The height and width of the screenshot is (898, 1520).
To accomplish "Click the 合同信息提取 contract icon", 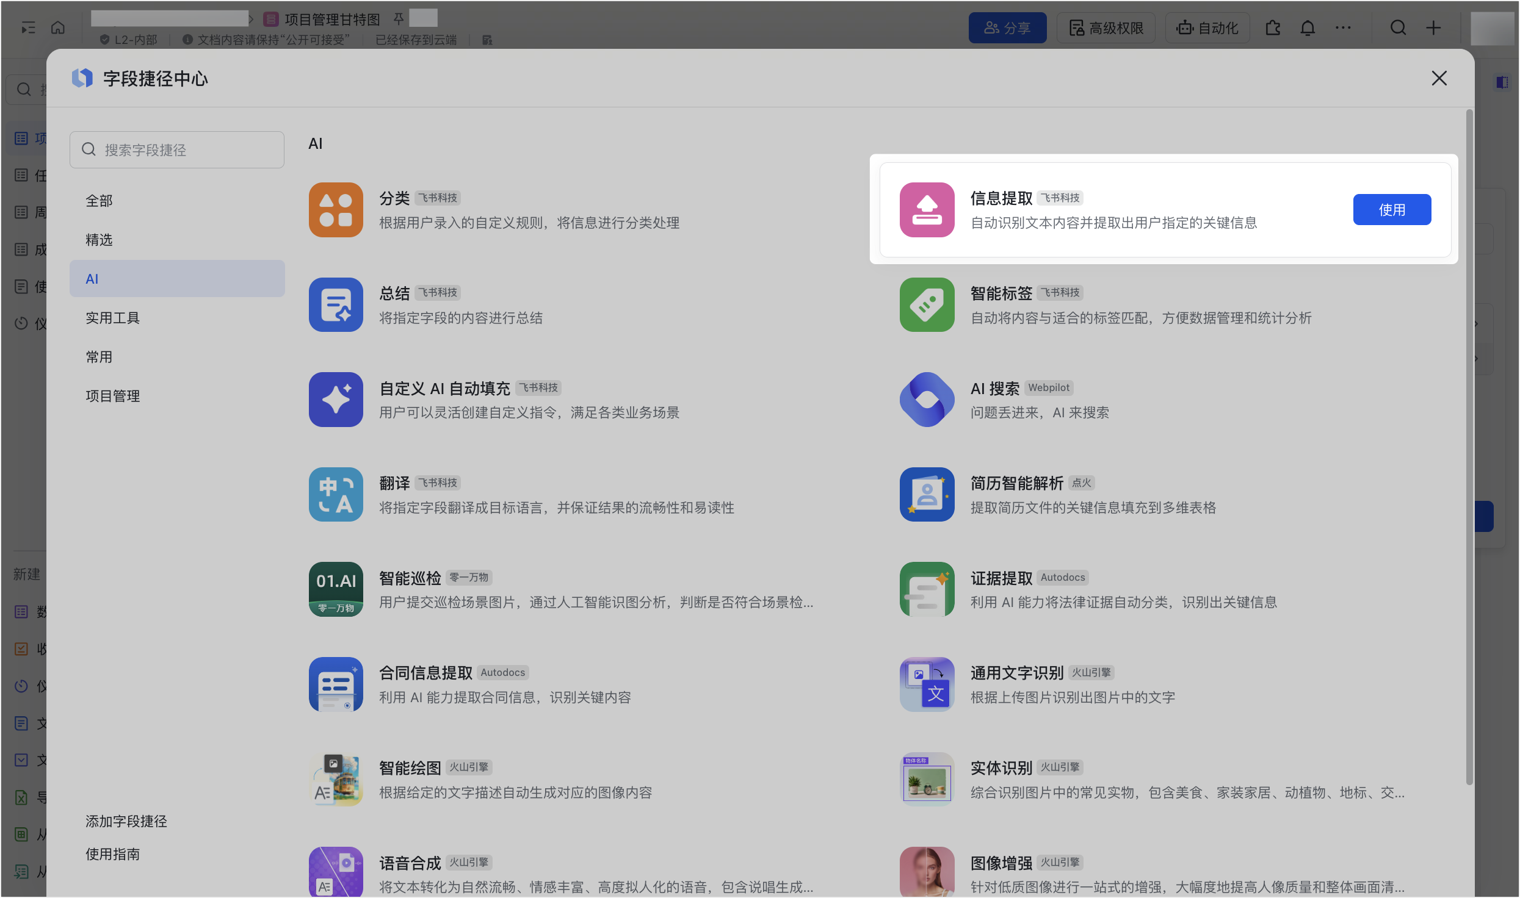I will (336, 684).
